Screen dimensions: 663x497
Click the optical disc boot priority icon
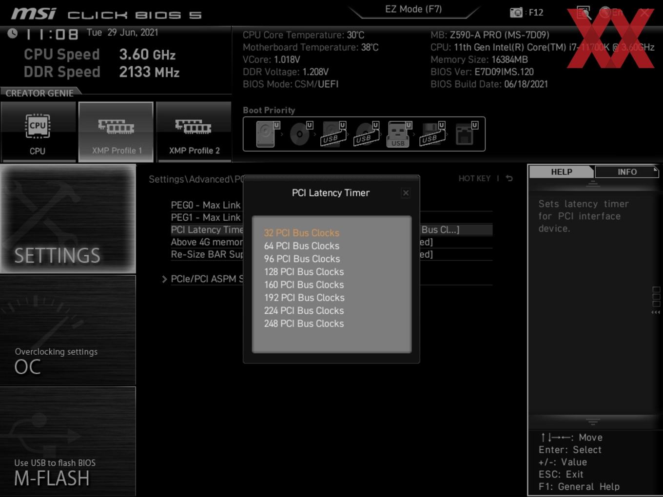pyautogui.click(x=301, y=134)
